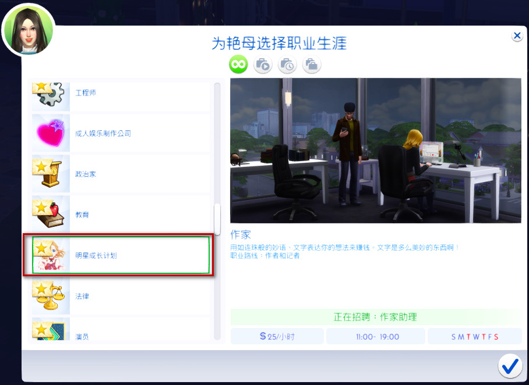Screen dimensions: 529x385
Task: Click the 为艳母选择职业生涯 dialog title
Action: tap(279, 44)
